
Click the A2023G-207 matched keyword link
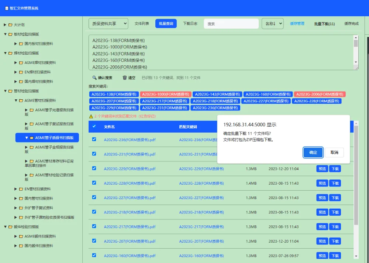(201, 241)
